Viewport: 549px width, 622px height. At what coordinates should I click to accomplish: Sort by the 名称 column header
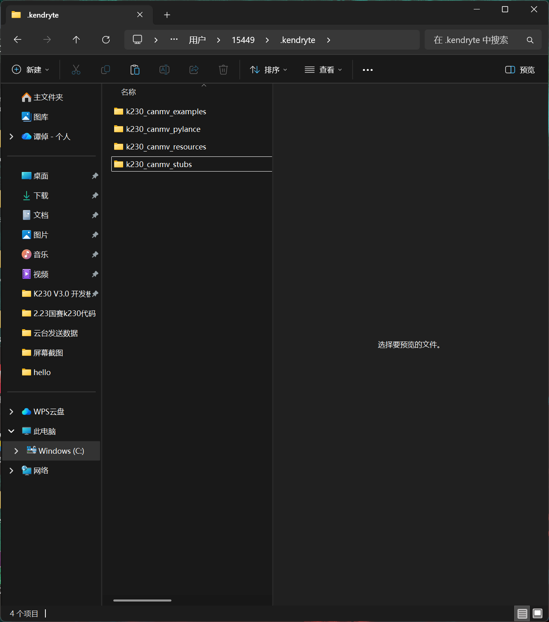[128, 92]
